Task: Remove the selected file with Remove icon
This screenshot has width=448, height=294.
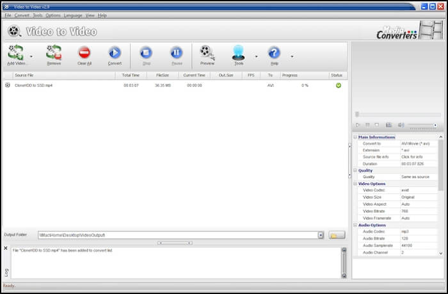Action: (54, 54)
